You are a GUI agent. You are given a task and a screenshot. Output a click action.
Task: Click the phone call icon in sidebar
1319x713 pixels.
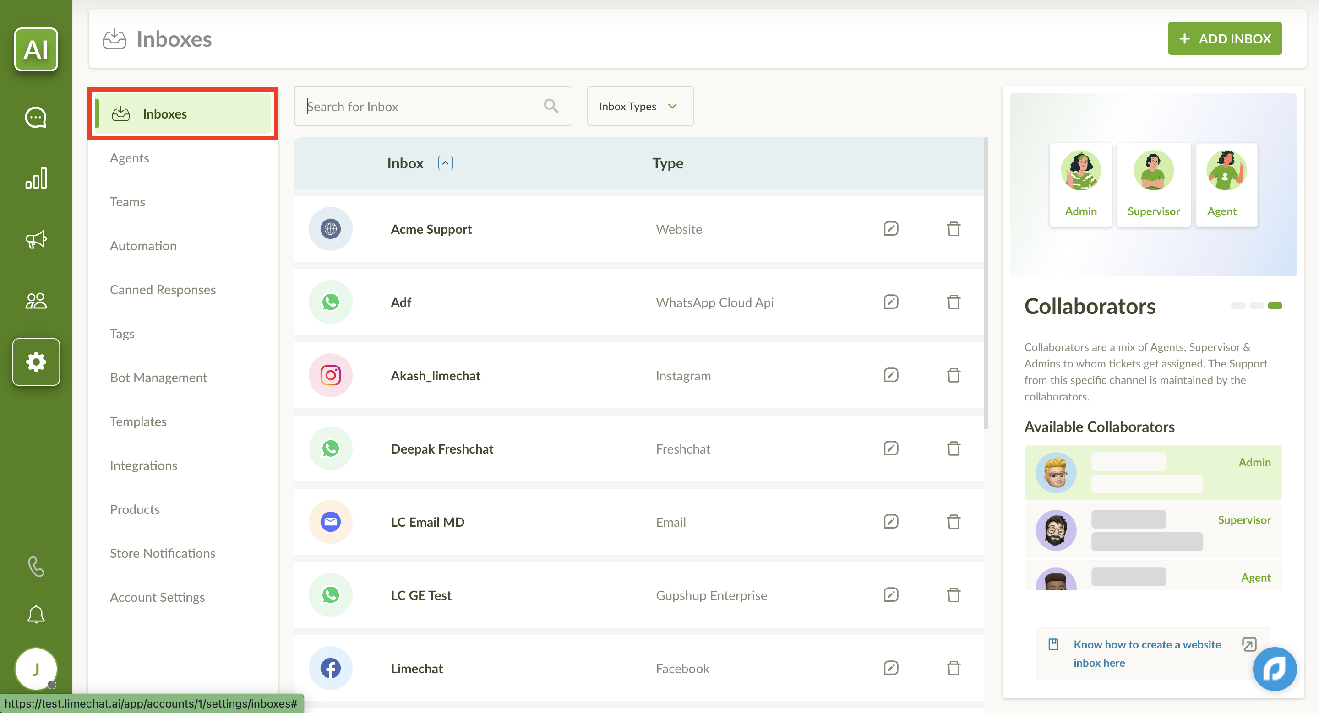36,566
